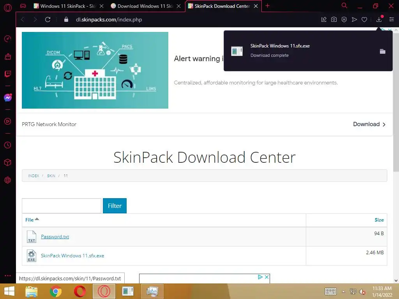Search tabs with magnifier icon
Viewport: 399px width, 299px height.
click(344, 5)
